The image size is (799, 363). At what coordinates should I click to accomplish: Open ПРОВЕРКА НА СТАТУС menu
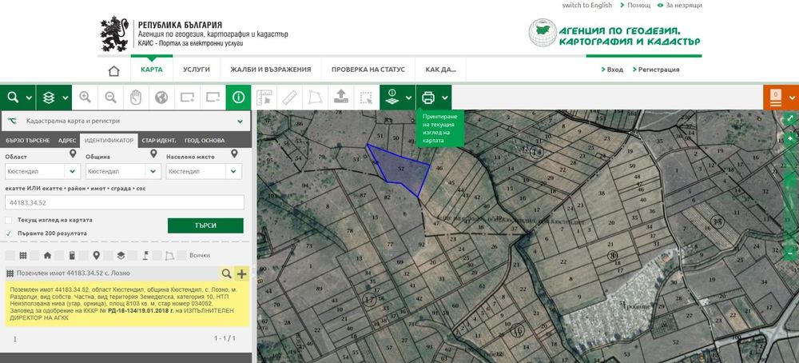coord(368,70)
